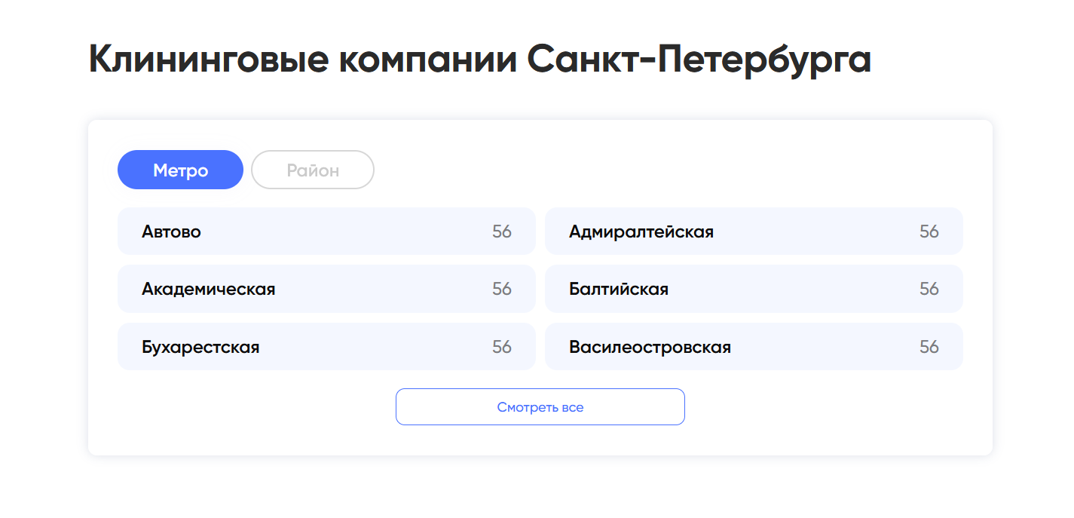Click the word Санкт-Петербурга in the title
This screenshot has height=518, width=1074.
(x=699, y=60)
